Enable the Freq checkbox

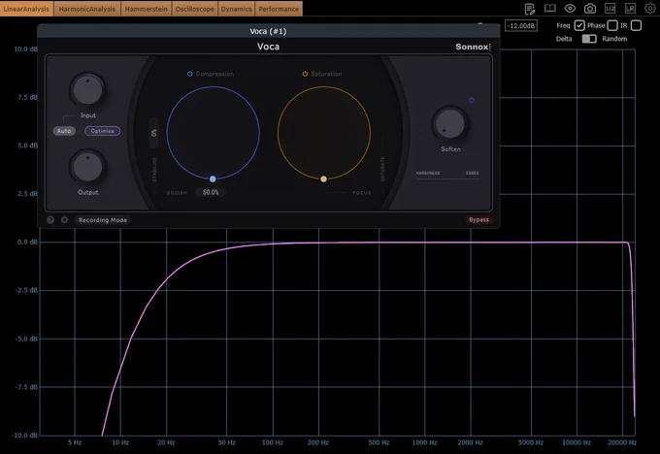tap(579, 25)
